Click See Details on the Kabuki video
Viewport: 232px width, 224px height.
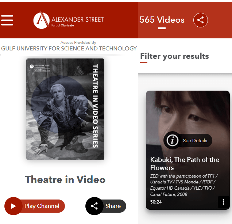point(187,140)
